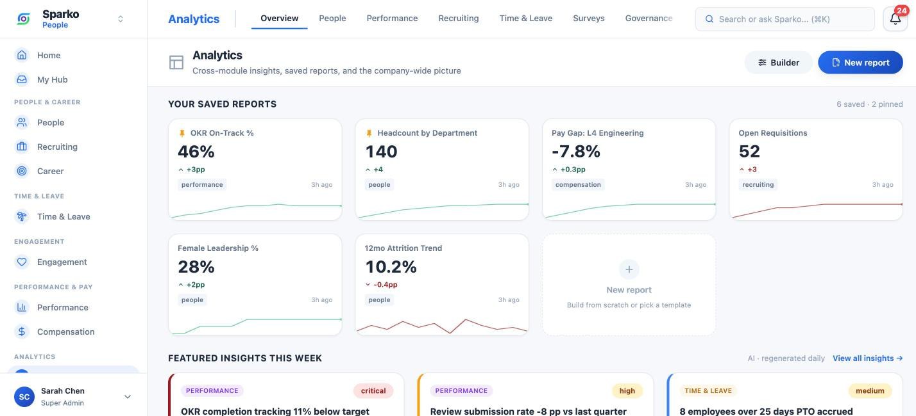Click the 46% value on OKR card
The image size is (916, 416).
(x=196, y=152)
